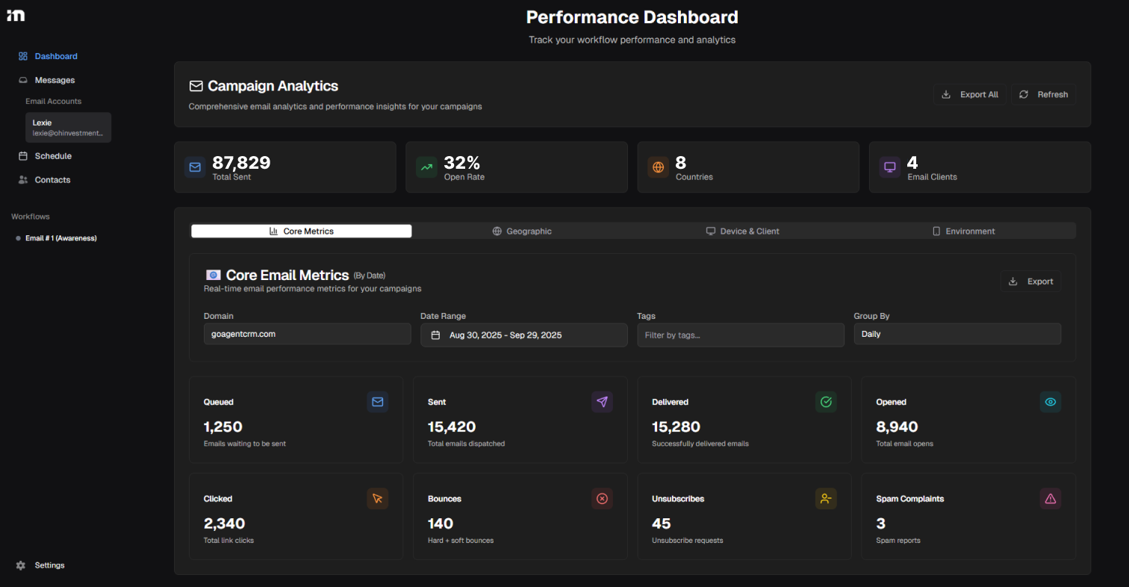Click the Refresh button
The width and height of the screenshot is (1129, 587).
point(1043,94)
